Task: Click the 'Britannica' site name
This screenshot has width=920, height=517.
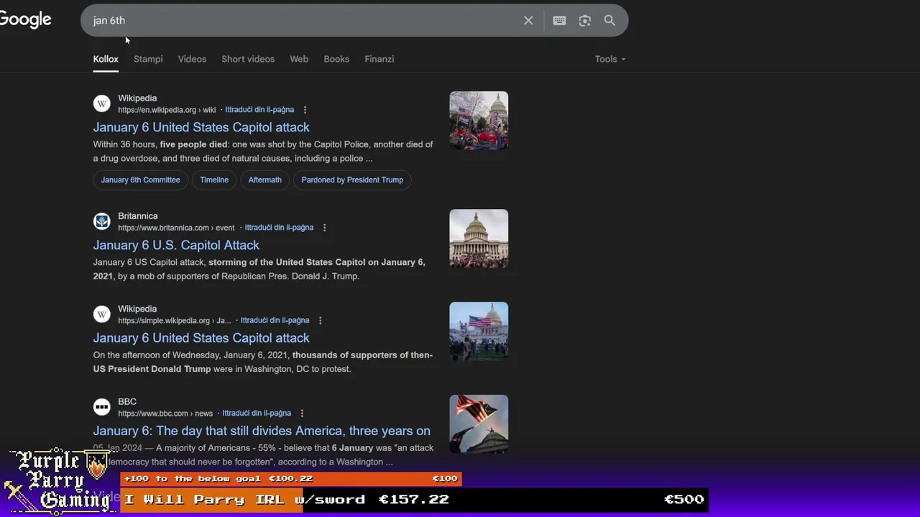Action: coord(138,216)
